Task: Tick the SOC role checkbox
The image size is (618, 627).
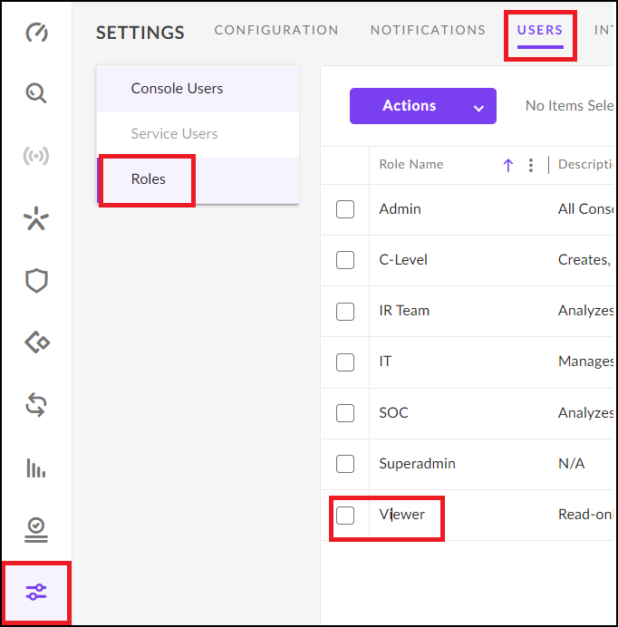Action: [x=345, y=413]
